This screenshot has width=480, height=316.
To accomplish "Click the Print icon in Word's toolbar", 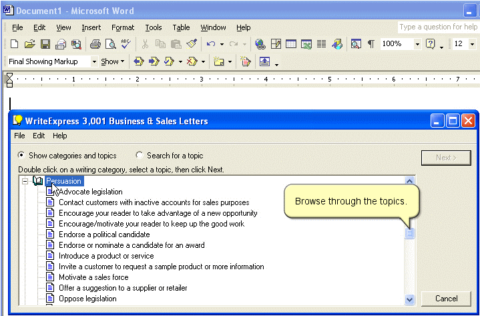I will (x=95, y=44).
